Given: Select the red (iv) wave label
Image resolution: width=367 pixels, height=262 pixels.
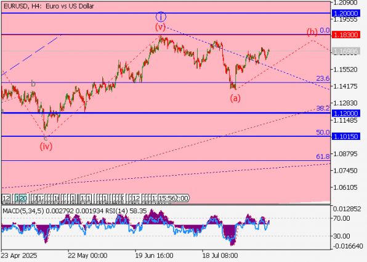Looking at the screenshot, I should tap(46, 147).
